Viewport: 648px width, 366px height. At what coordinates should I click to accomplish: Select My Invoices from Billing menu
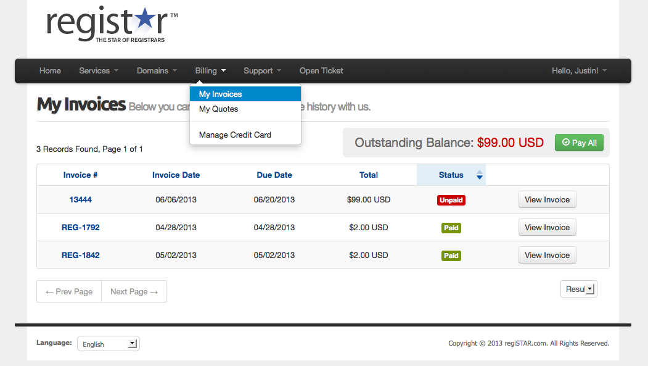[x=220, y=94]
